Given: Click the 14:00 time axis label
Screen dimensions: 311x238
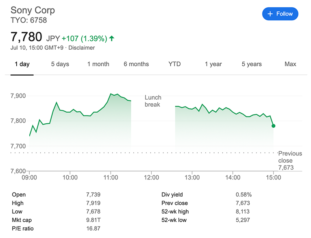Looking at the screenshot, I should [x=233, y=177].
